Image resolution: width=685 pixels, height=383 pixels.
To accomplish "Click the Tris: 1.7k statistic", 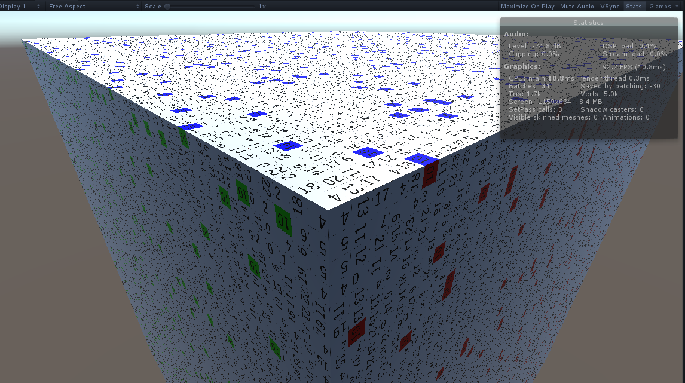I will 525,94.
